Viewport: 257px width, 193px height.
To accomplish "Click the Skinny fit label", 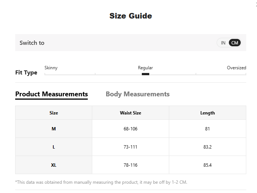I will 51,68.
